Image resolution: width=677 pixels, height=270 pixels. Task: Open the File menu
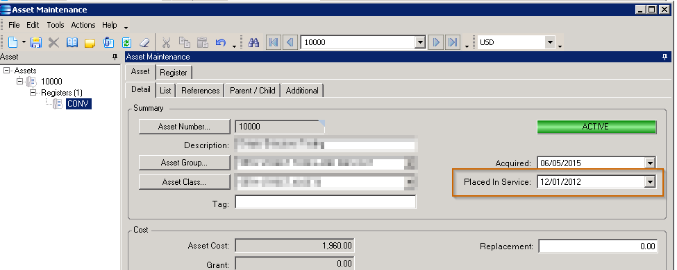[x=15, y=25]
